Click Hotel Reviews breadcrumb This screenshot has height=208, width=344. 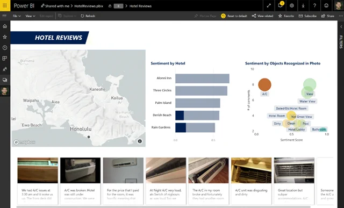coord(140,6)
